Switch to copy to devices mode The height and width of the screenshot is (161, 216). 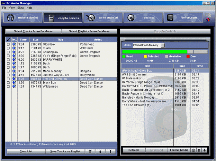pyautogui.click(x=63, y=18)
